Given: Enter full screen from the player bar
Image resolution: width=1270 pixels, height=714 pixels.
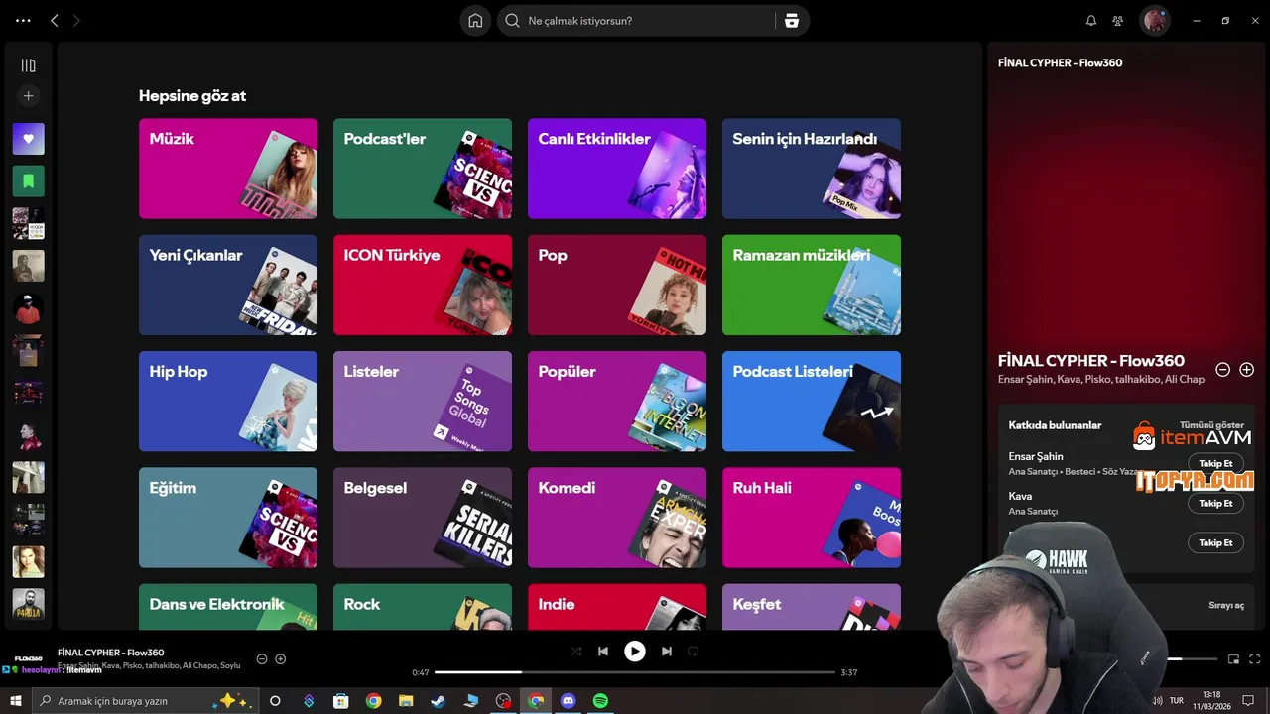Looking at the screenshot, I should pos(1255,659).
